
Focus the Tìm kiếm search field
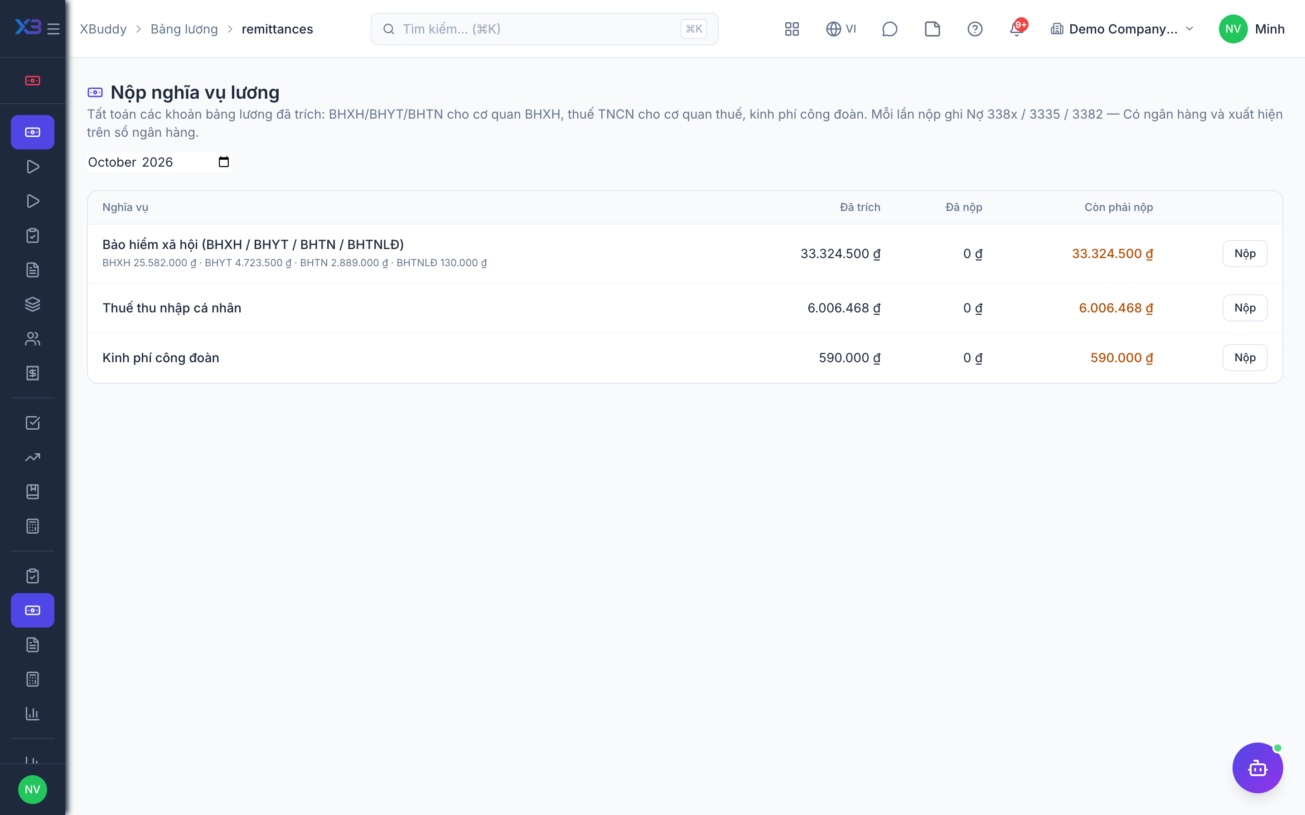[x=544, y=29]
